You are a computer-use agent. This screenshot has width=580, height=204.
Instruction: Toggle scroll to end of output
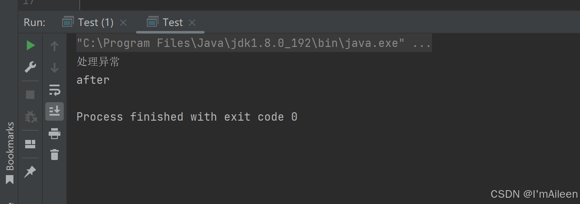click(x=55, y=111)
